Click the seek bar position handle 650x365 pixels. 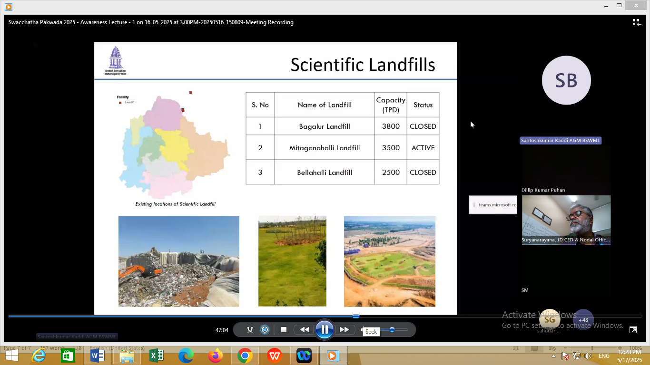point(355,316)
